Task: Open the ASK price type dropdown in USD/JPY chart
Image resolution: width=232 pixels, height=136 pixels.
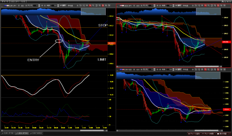Action: pos(142,6)
